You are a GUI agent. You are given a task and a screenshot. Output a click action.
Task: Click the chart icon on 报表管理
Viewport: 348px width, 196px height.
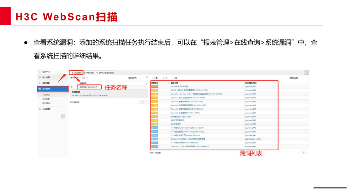pos(40,89)
